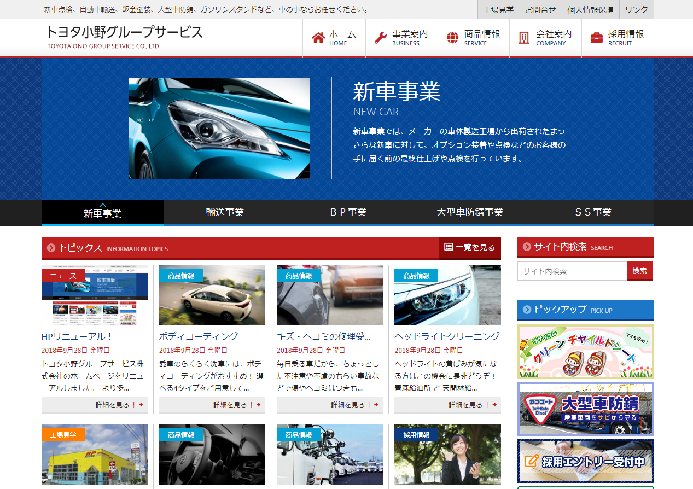Open the parked white trucks thumbnail
This screenshot has width=693, height=489.
330,455
